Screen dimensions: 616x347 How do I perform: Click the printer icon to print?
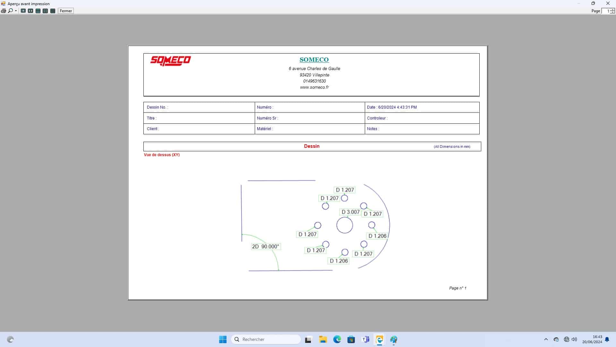(4, 11)
